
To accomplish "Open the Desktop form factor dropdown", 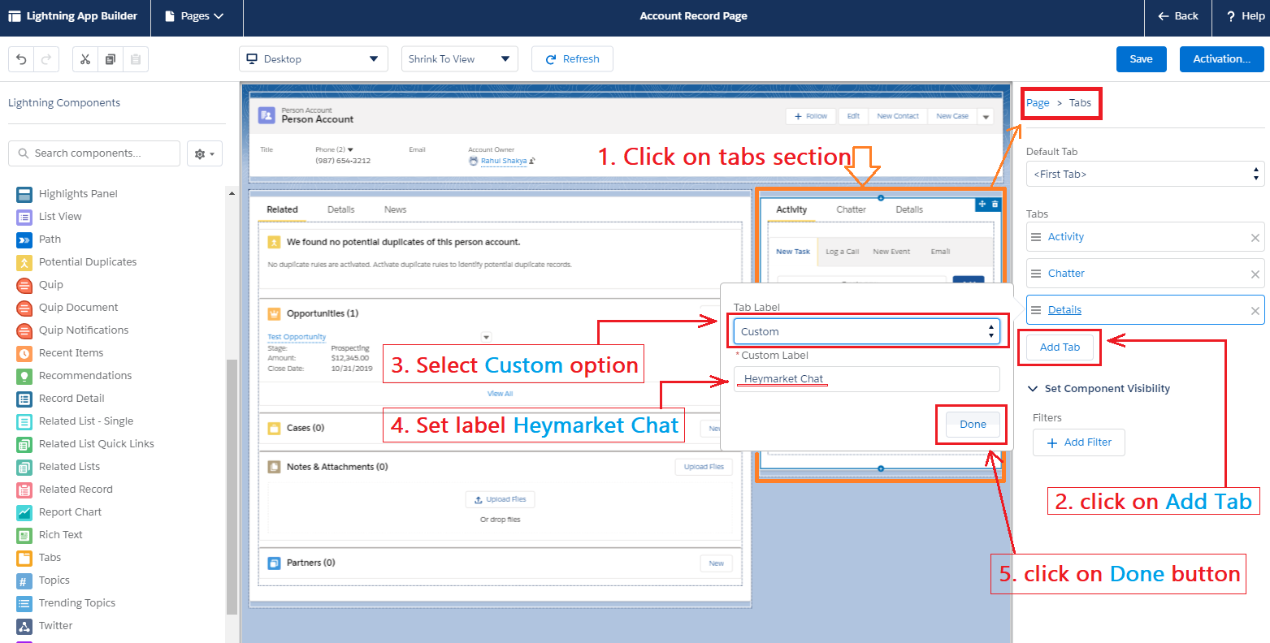I will (x=313, y=58).
